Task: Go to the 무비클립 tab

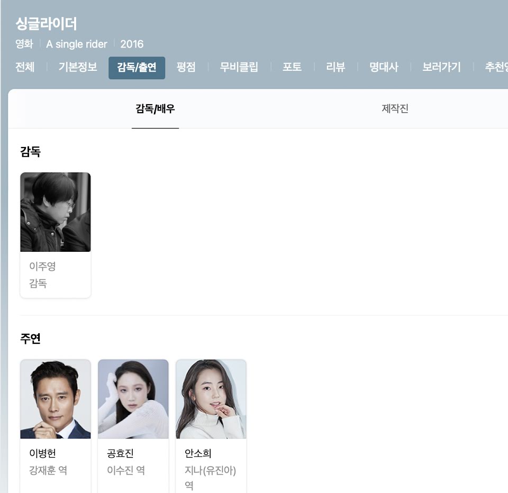Action: (239, 67)
